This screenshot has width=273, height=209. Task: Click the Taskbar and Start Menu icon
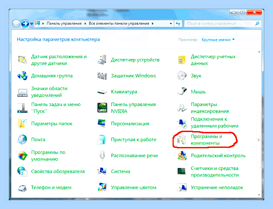22,108
